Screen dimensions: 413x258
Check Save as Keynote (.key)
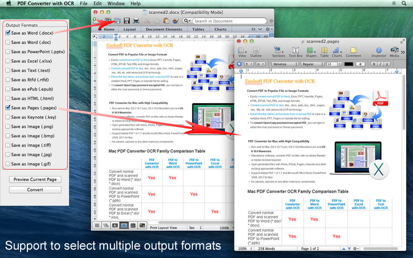tap(8, 117)
